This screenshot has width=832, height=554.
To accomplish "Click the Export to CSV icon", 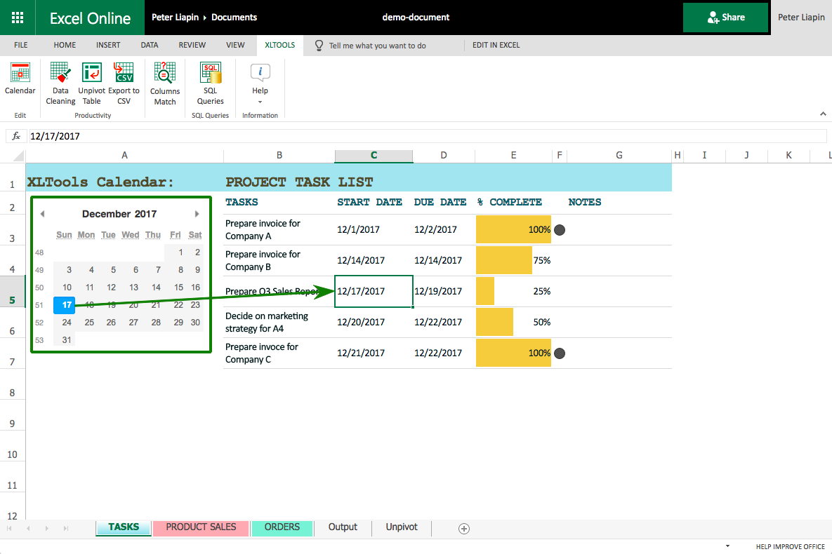I will (124, 73).
